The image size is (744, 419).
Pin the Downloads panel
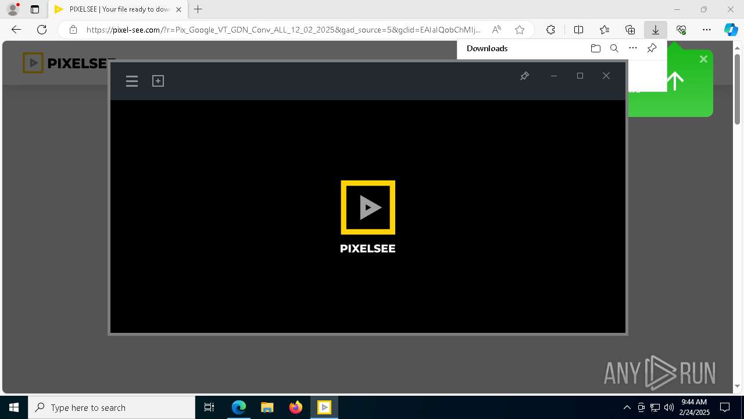click(x=652, y=48)
